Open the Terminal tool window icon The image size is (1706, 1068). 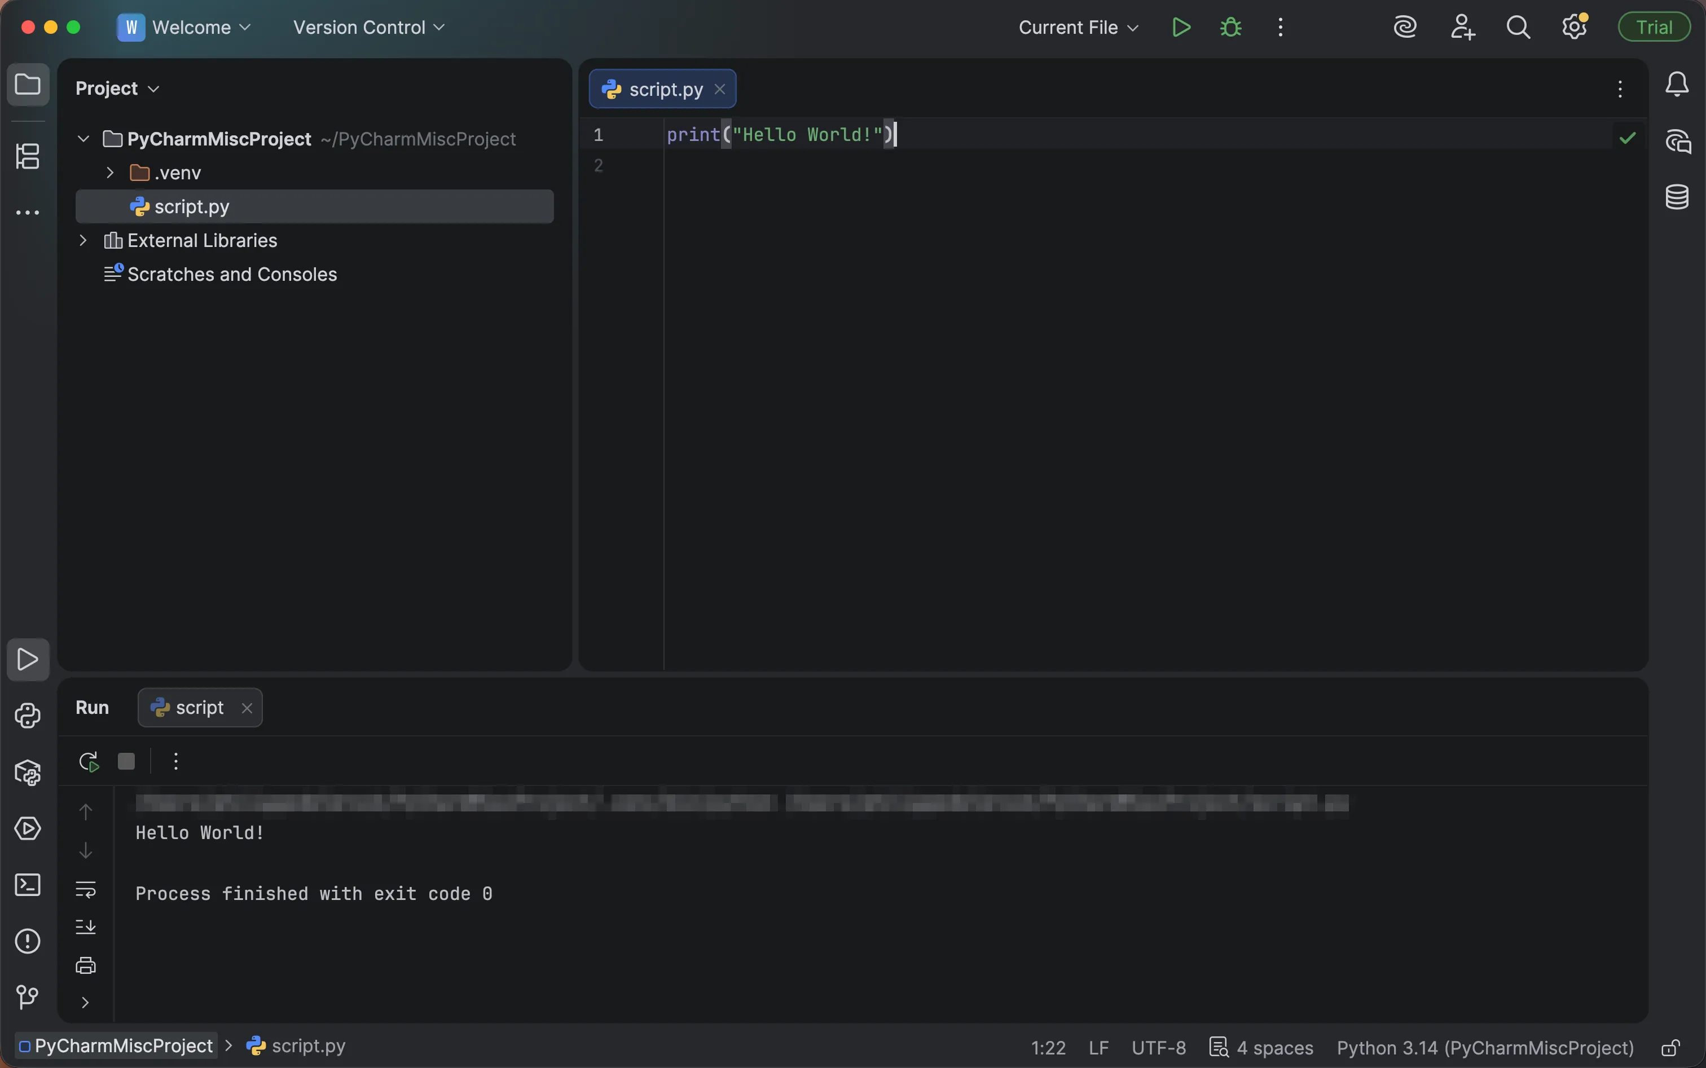point(28,884)
